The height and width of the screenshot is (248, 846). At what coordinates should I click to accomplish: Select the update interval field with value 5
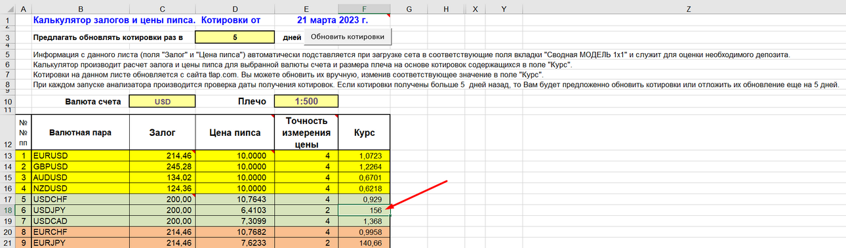pos(234,37)
